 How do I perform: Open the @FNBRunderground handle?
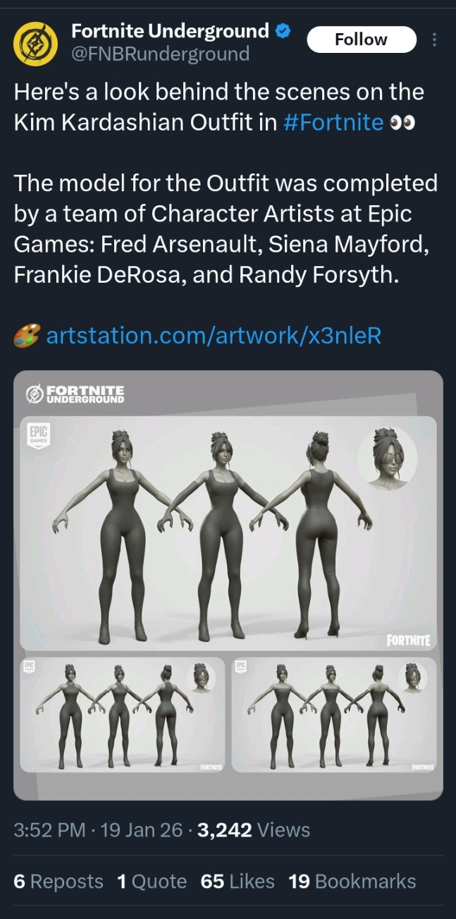(x=160, y=54)
